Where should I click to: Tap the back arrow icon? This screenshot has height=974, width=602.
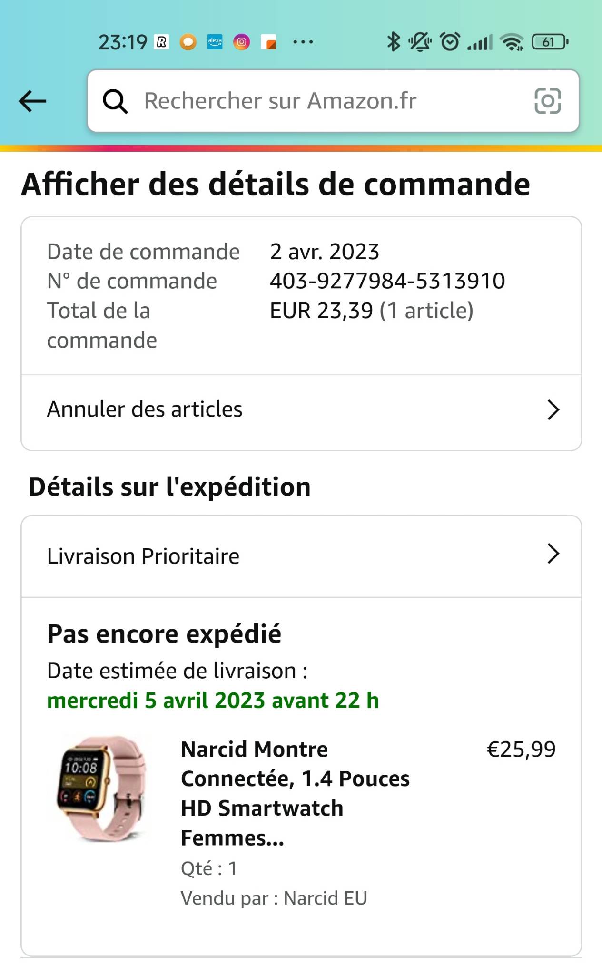click(32, 101)
